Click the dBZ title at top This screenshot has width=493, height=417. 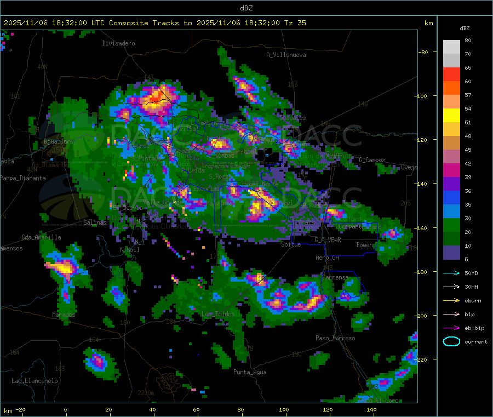point(246,8)
